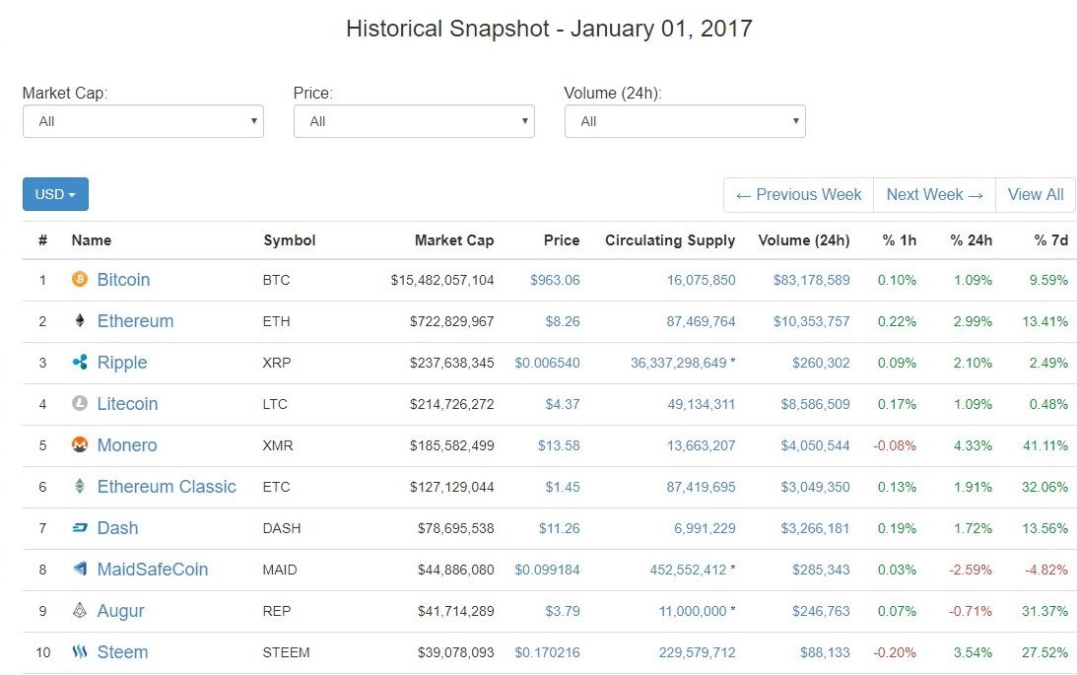This screenshot has width=1077, height=675.
Task: Click the View All button
Action: [1035, 195]
